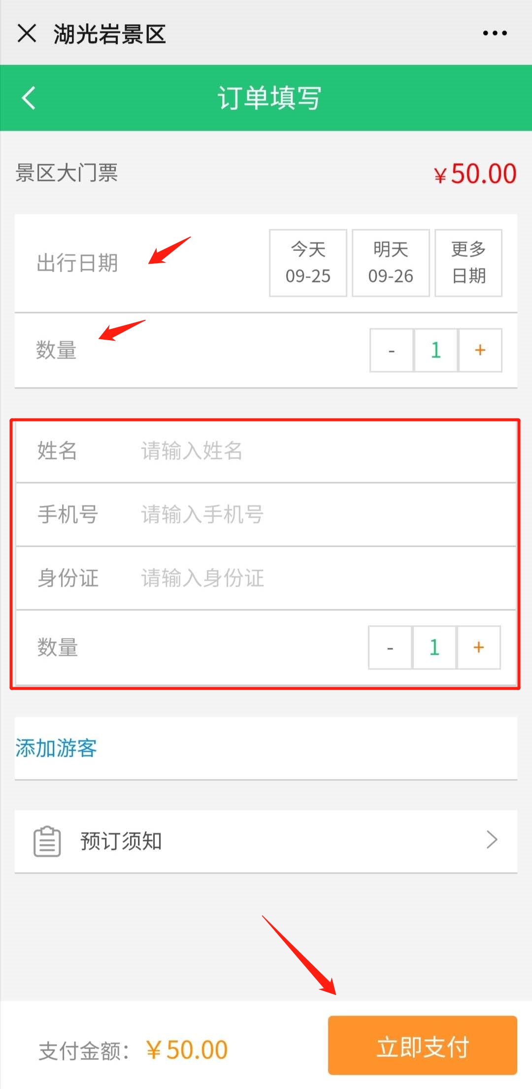The image size is (532, 1089).
Task: Open 更多日期 date picker
Action: (x=468, y=263)
